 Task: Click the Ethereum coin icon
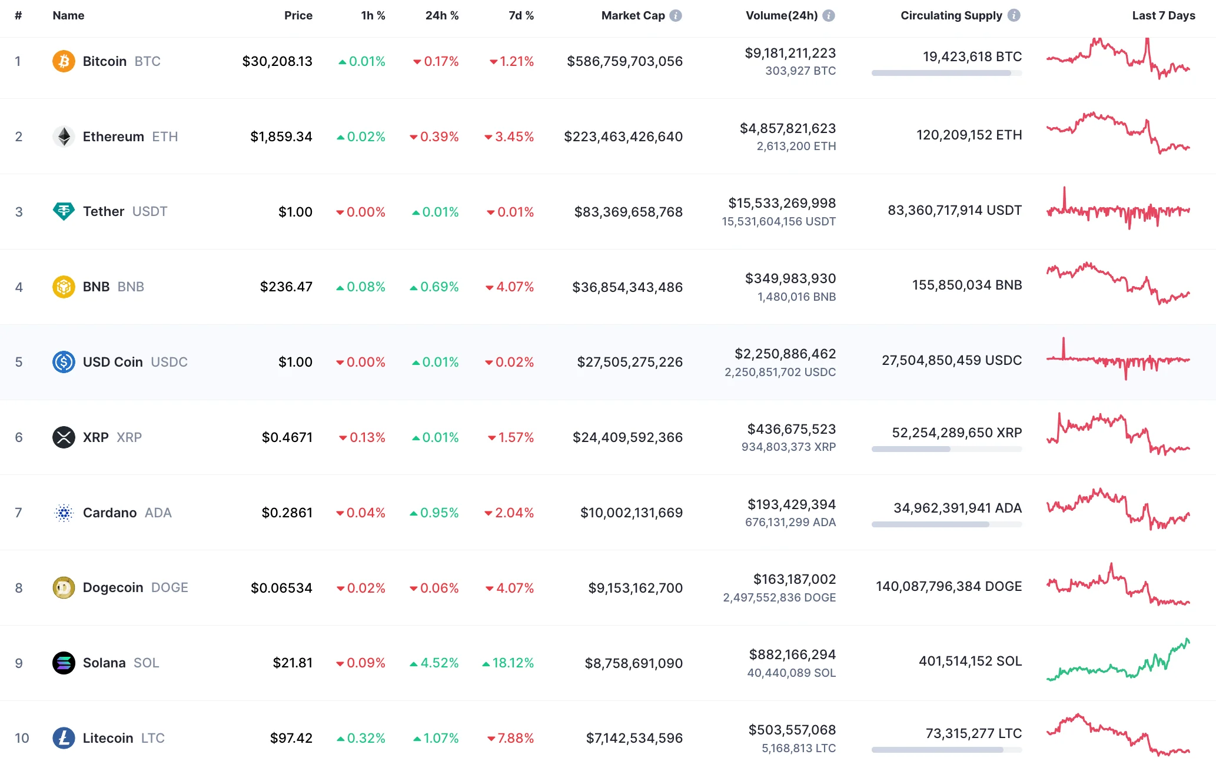[x=64, y=136]
